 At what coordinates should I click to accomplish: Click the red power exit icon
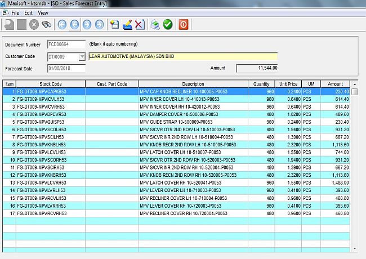[184, 25]
